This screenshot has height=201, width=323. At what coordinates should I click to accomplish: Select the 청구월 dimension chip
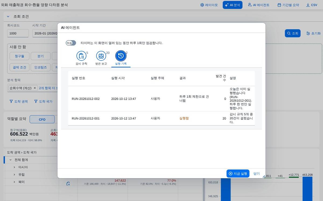pyautogui.click(x=19, y=56)
